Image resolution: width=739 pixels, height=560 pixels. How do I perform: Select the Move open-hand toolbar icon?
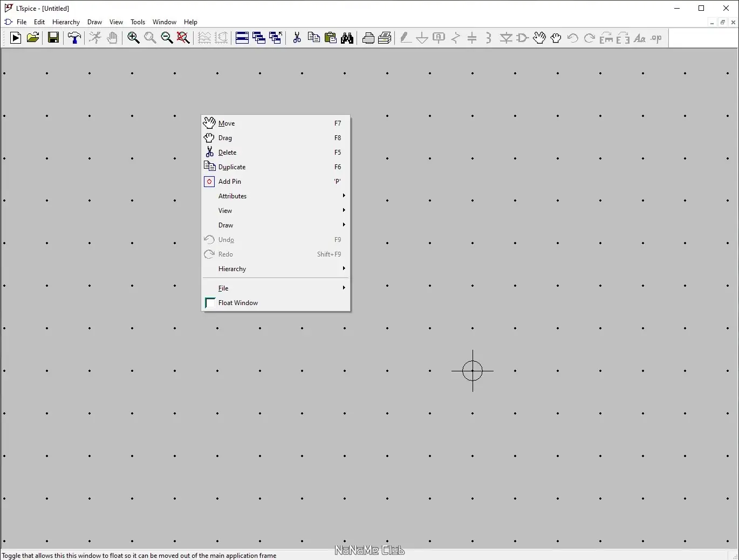pos(539,38)
